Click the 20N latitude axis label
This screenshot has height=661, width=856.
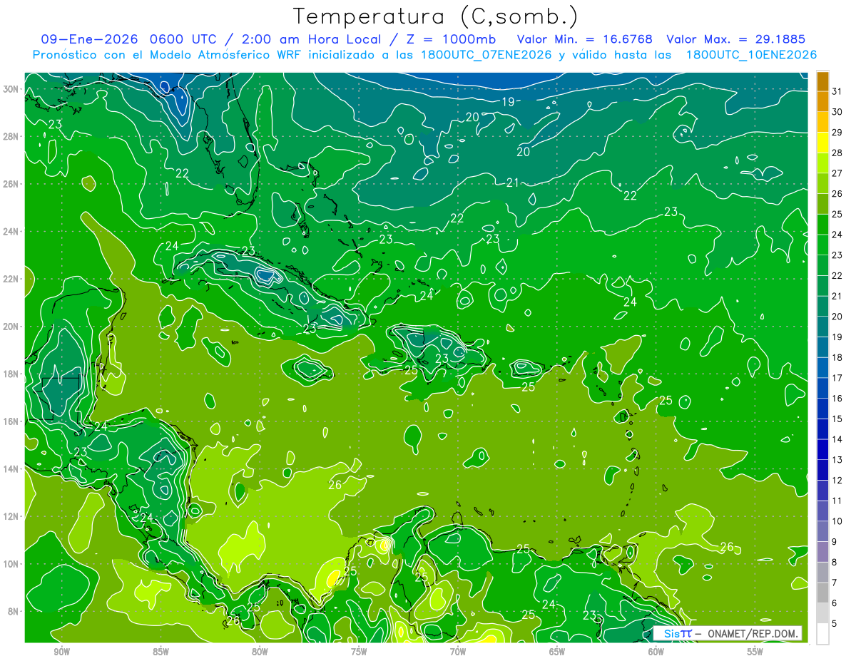pyautogui.click(x=11, y=326)
